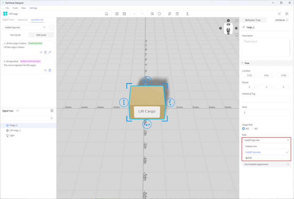Select the Question List tab
Image resolution: width=294 pixels, height=199 pixels.
(x=37, y=20)
